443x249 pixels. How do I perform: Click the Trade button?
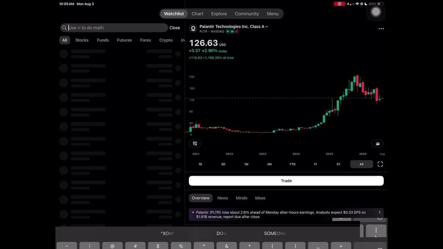pos(286,181)
